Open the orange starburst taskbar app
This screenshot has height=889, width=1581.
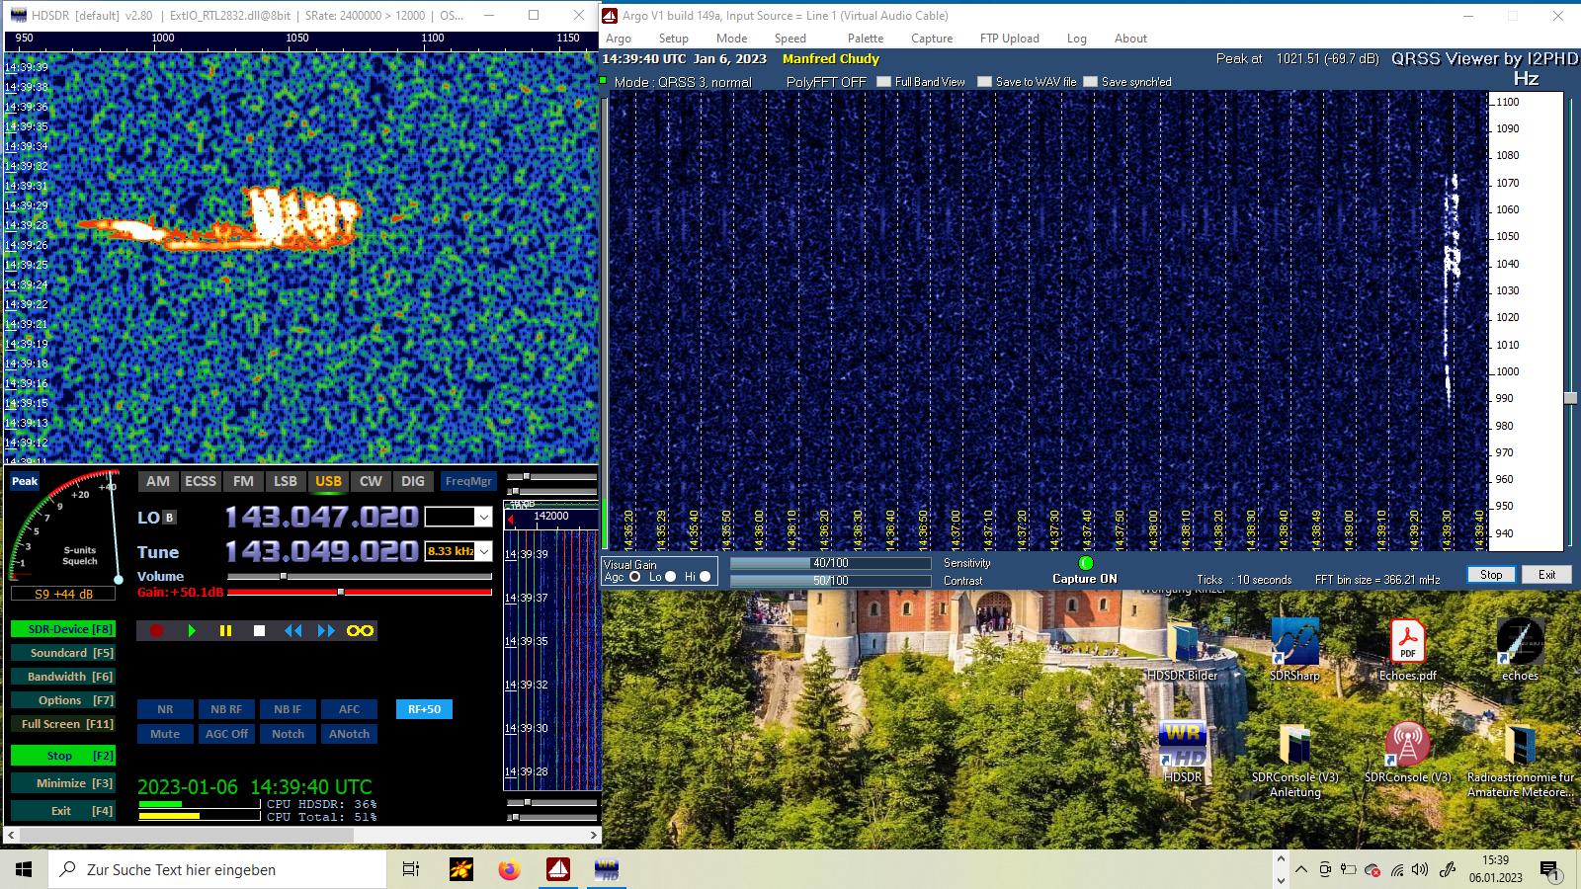460,869
